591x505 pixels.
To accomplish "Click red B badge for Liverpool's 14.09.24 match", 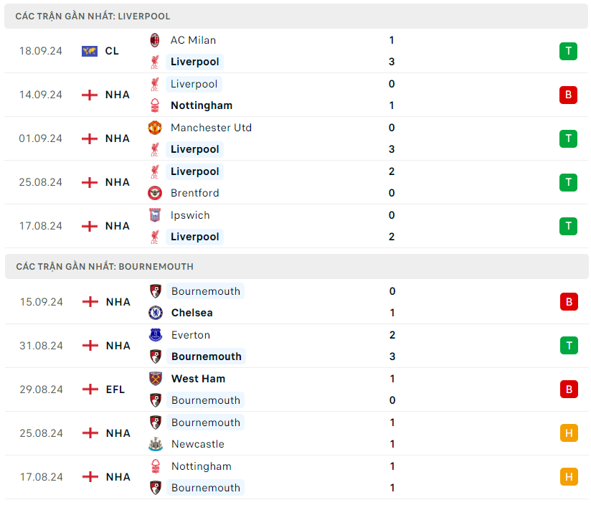I will coord(568,95).
